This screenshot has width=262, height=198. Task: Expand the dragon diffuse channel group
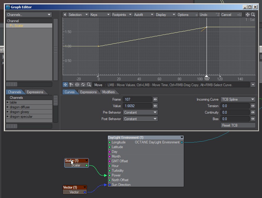pyautogui.click(x=7, y=107)
